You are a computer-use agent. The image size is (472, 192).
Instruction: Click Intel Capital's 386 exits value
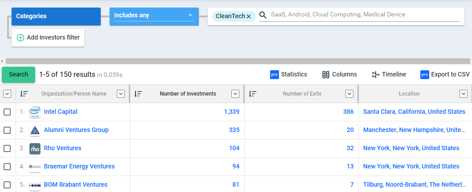click(348, 112)
